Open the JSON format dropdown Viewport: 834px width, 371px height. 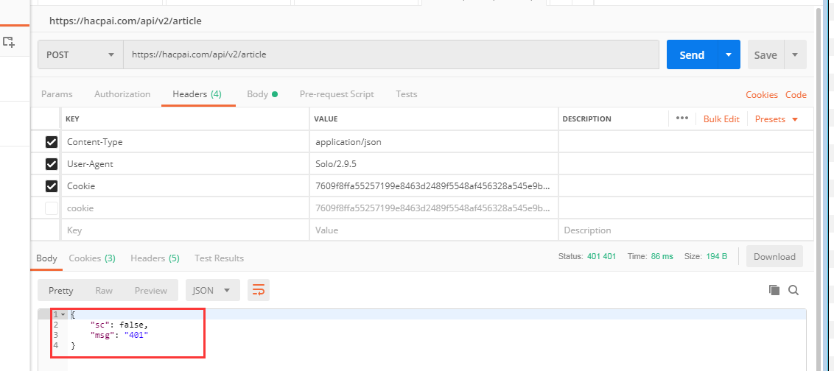[213, 291]
